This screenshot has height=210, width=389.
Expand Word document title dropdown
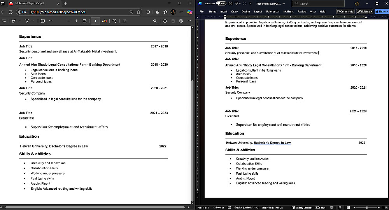(284, 4)
